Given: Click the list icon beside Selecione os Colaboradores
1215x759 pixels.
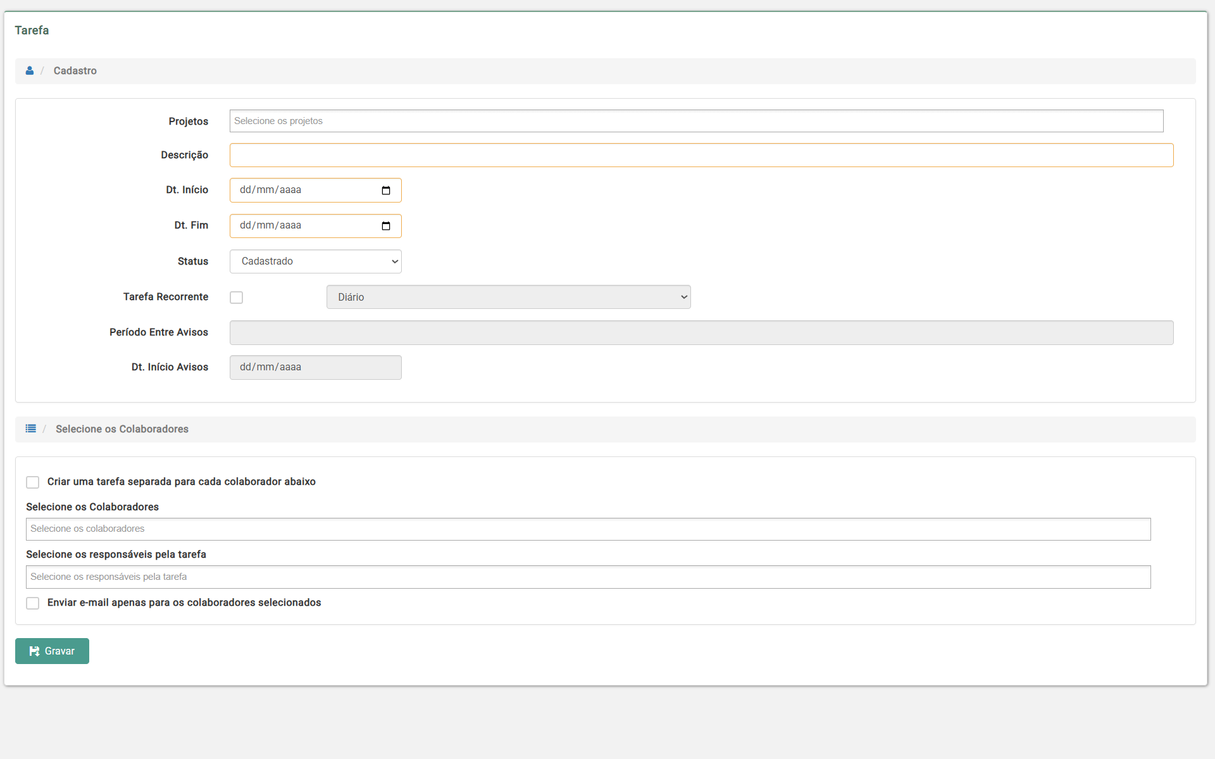Looking at the screenshot, I should tap(30, 429).
